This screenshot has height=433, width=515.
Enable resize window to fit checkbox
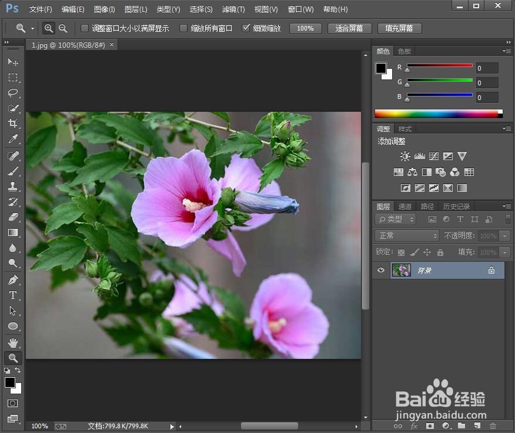pos(85,28)
